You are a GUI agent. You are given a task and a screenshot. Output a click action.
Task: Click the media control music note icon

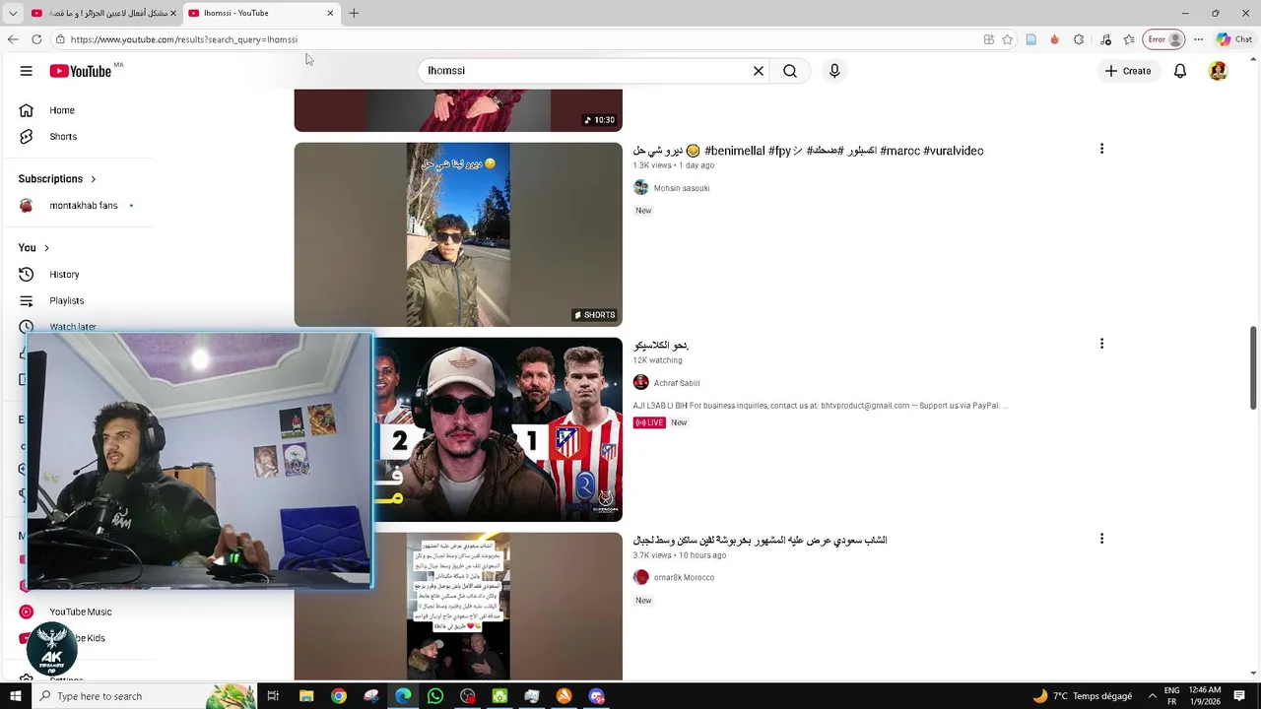[1105, 39]
